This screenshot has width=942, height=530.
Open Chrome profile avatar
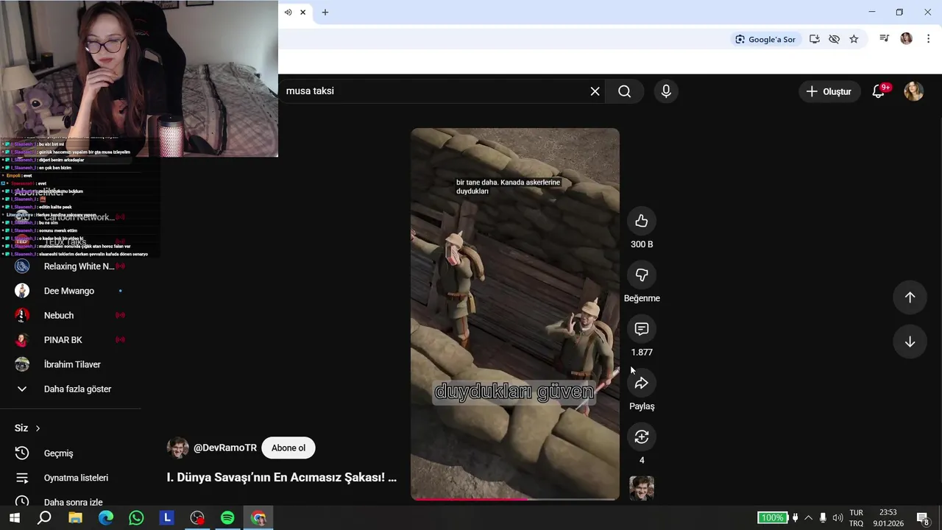coord(906,39)
